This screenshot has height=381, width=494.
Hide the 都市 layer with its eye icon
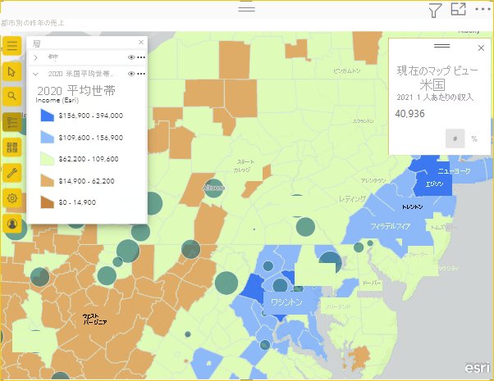point(131,57)
